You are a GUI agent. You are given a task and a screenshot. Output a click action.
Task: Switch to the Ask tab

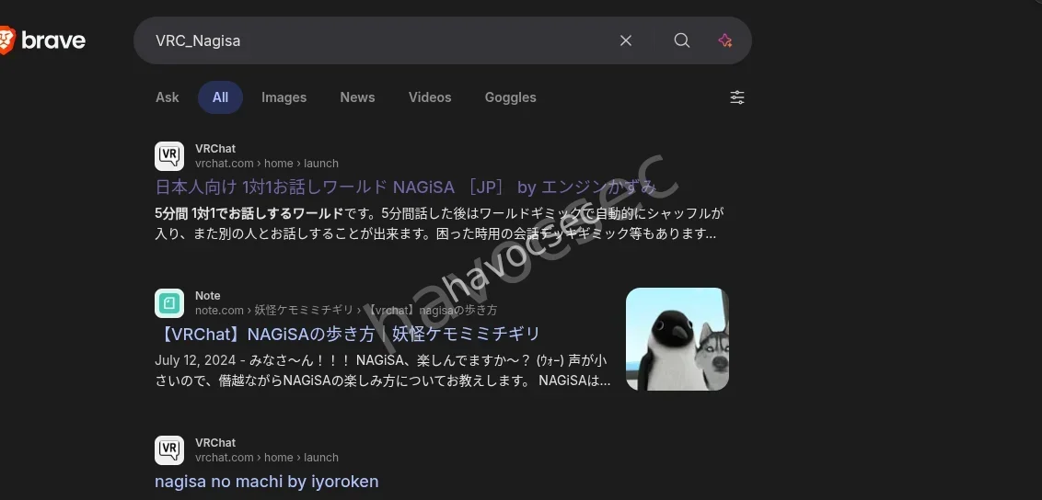point(168,97)
